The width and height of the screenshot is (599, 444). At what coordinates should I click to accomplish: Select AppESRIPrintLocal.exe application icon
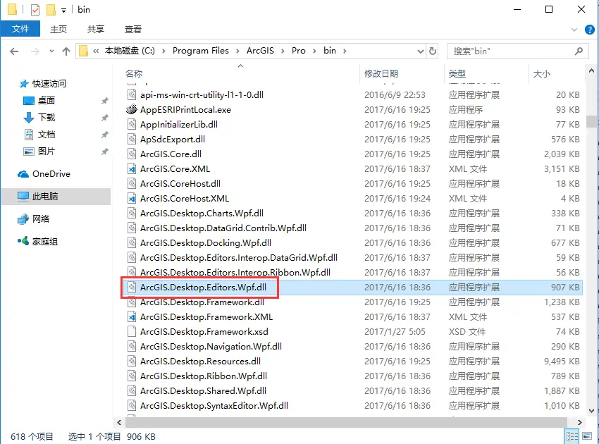(131, 110)
